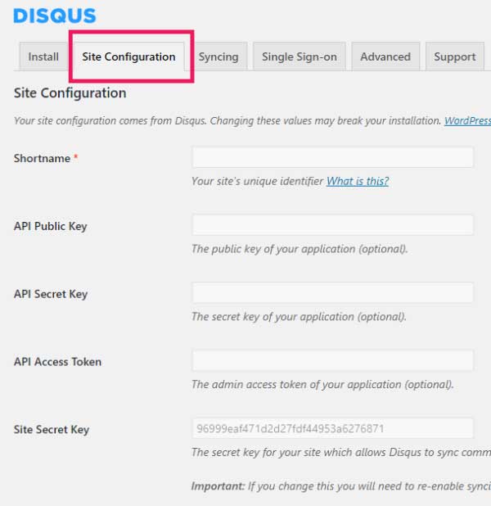Click 'The admin access token' hint text
491x506 pixels.
[x=322, y=384]
